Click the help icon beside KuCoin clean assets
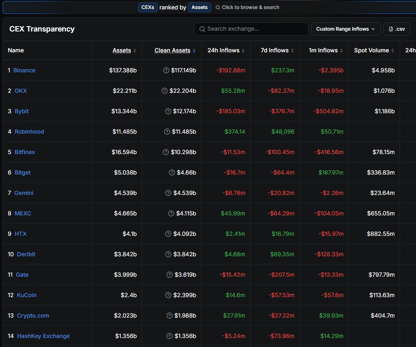The width and height of the screenshot is (416, 347). click(168, 295)
